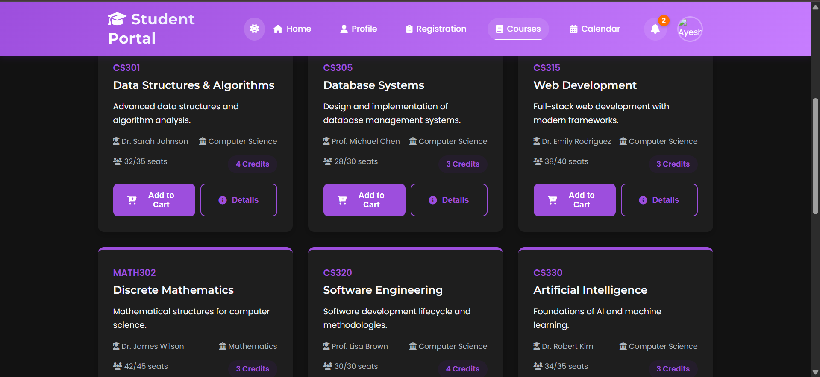The width and height of the screenshot is (820, 377).
Task: Click instructor icon beside Prof. Michael Chen
Action: (326, 141)
